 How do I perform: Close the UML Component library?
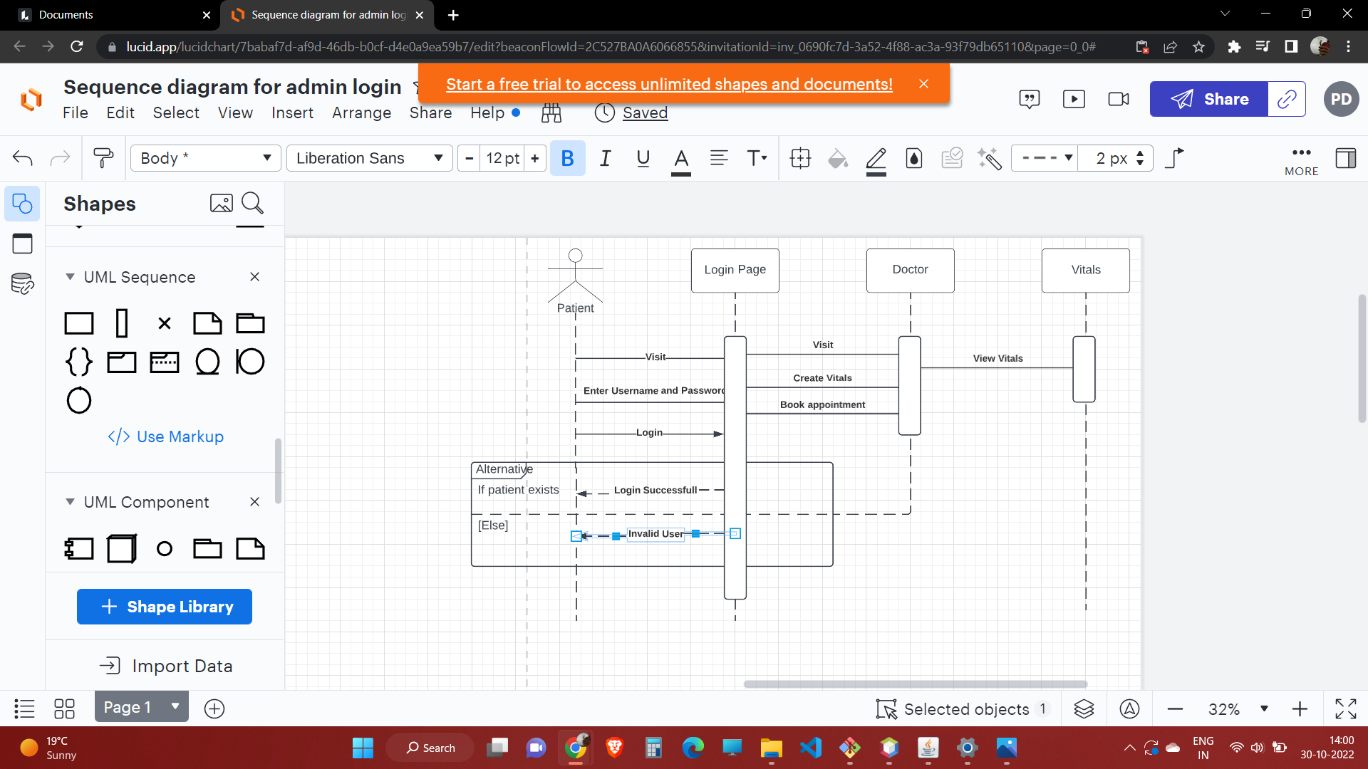click(254, 502)
